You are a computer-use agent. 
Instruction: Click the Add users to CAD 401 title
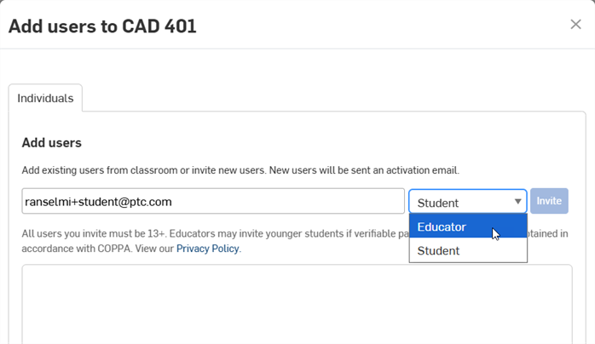click(102, 26)
